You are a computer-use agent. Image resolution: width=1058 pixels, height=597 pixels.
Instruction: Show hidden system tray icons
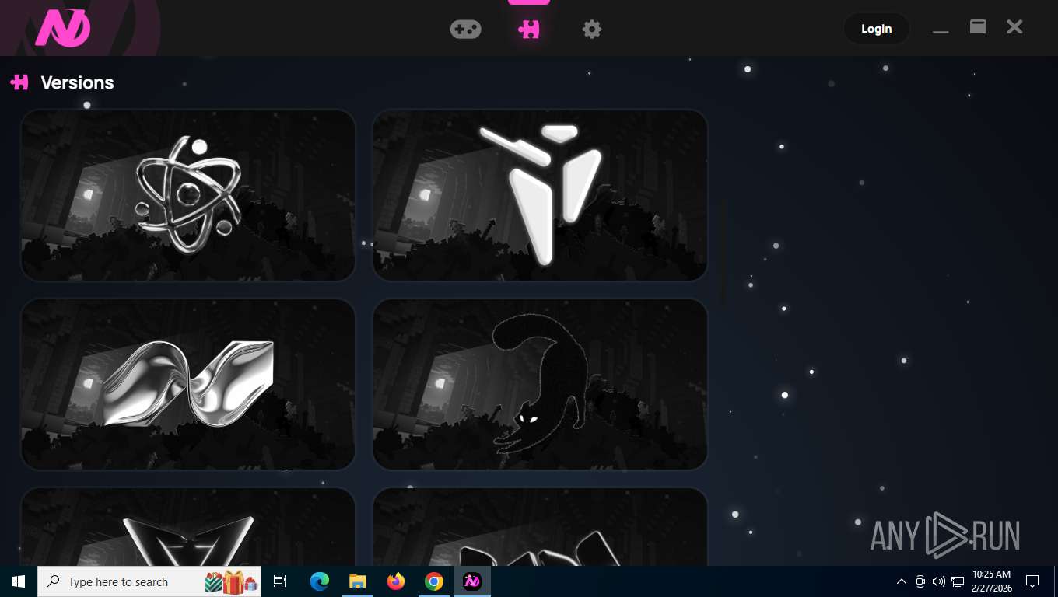[x=902, y=581]
